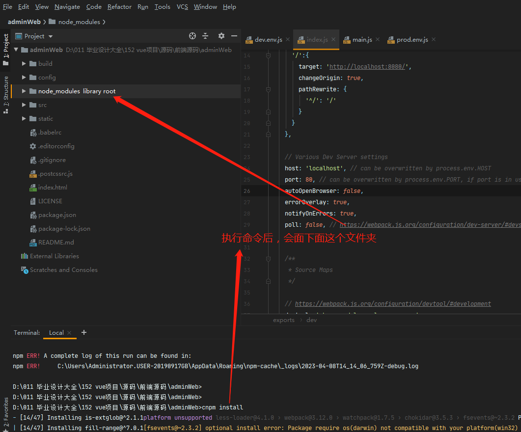Collapse the adminWeb root folder
Screen dimensions: 521x432
[16, 50]
